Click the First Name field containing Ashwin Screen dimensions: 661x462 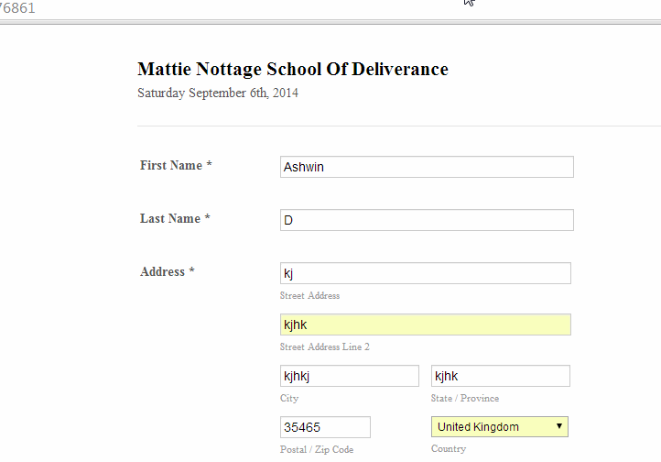[x=426, y=167]
